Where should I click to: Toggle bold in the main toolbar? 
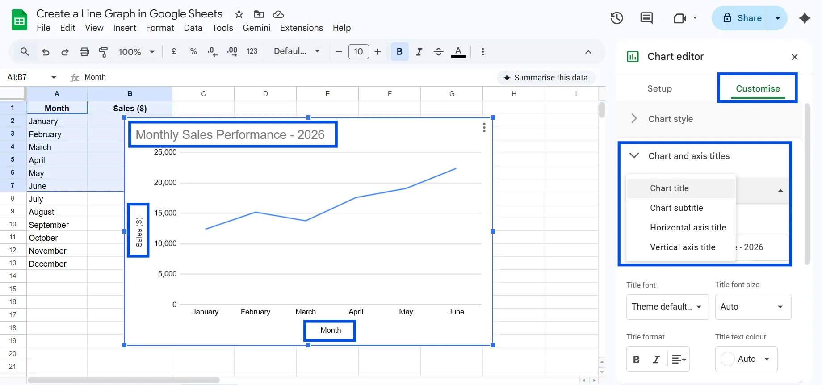[399, 52]
